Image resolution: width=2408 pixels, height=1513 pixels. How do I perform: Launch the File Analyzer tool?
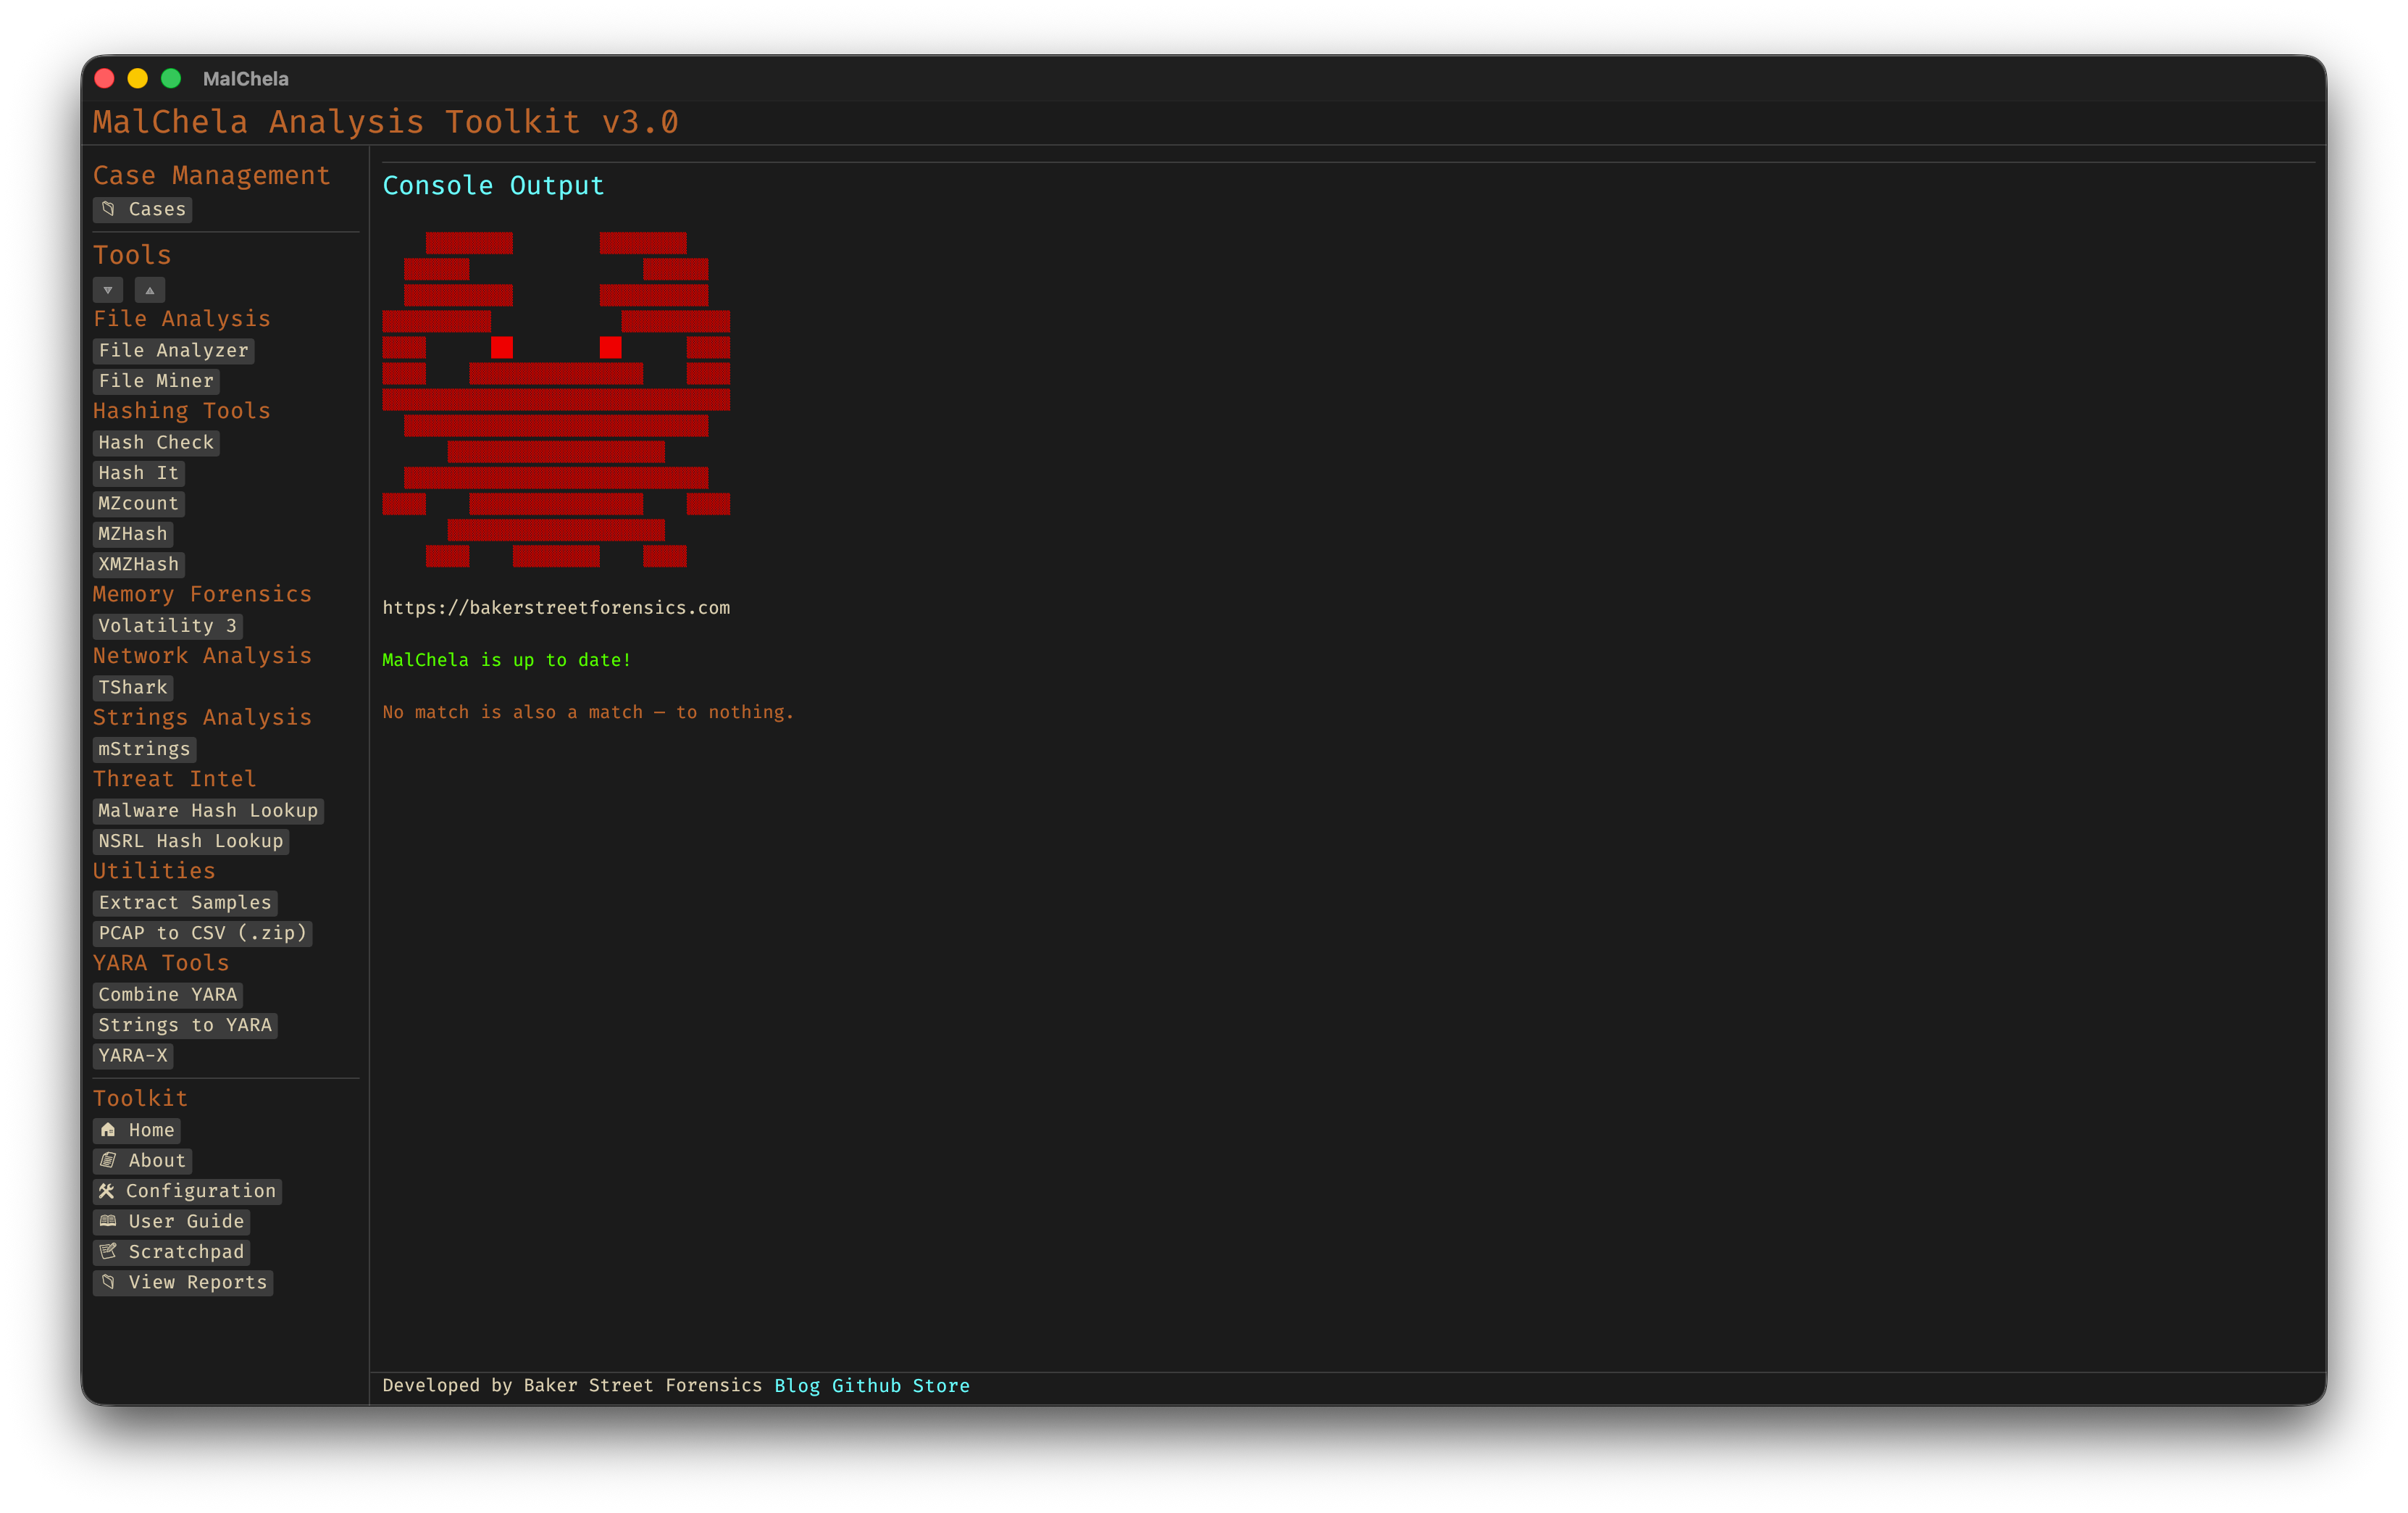click(x=173, y=350)
